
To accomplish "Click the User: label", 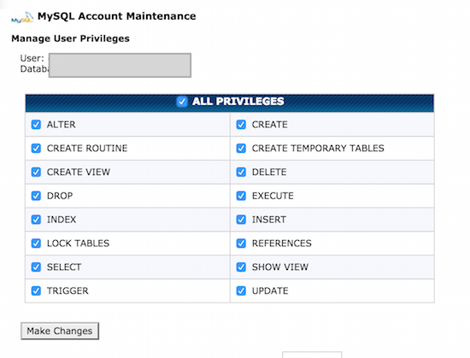I will click(x=32, y=58).
